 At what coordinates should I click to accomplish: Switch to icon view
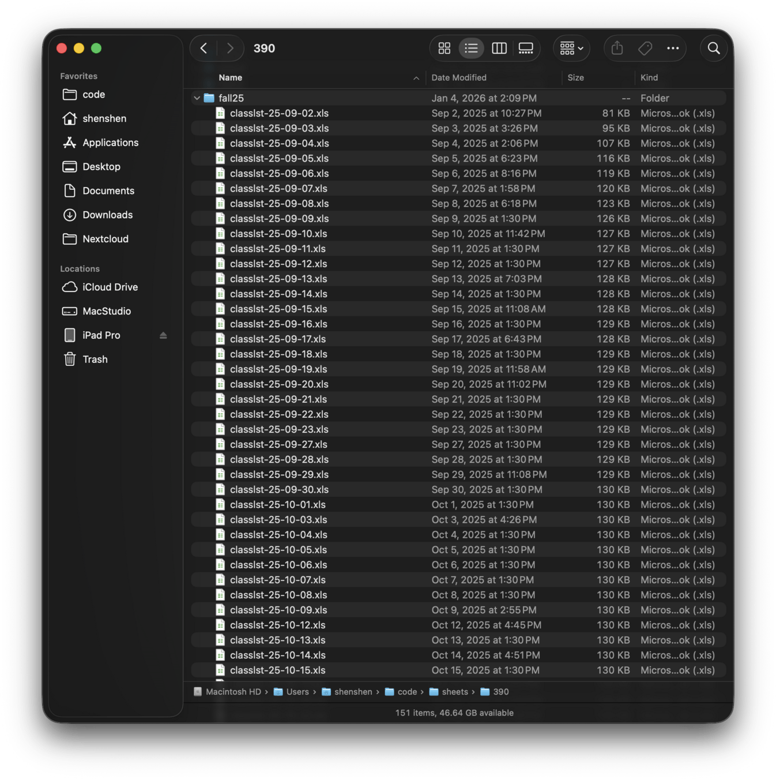(444, 48)
